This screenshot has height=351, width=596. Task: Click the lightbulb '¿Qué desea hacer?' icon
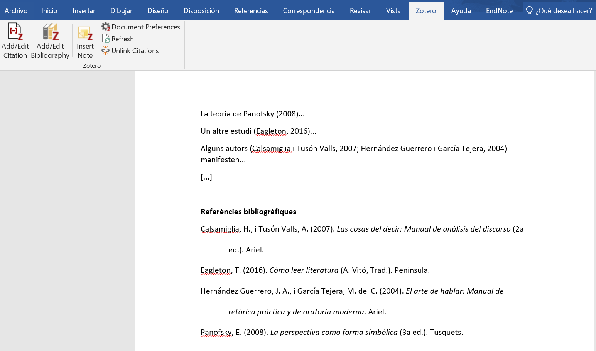(529, 10)
